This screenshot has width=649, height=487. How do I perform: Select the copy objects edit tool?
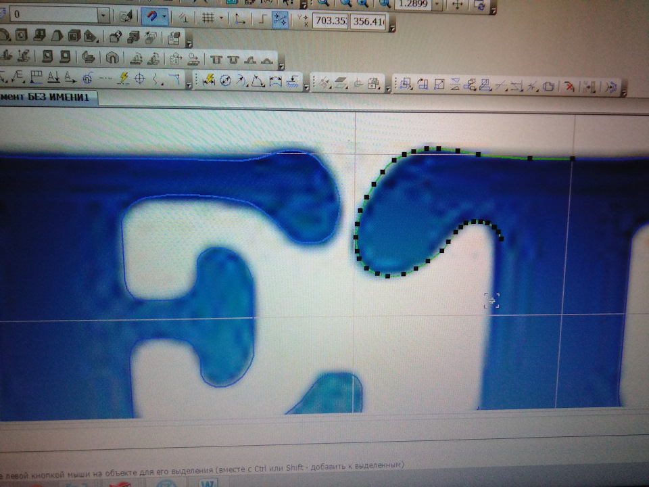coord(470,85)
